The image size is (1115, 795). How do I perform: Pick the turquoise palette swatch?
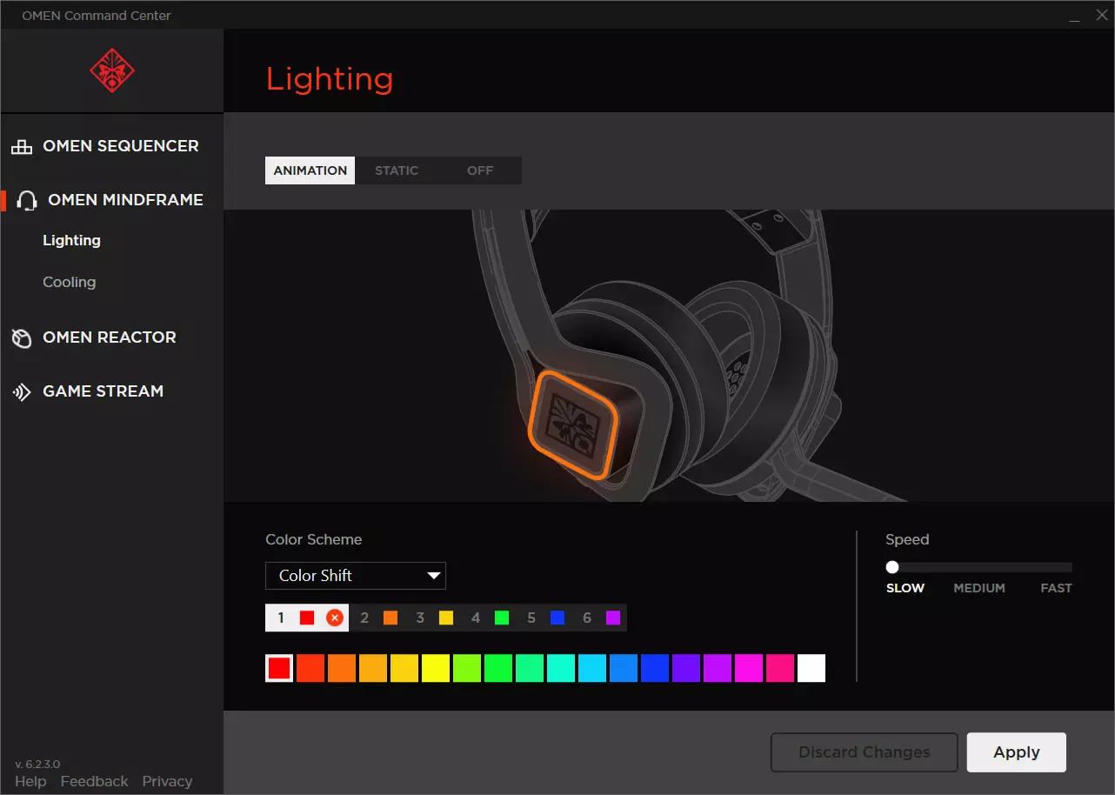point(561,668)
